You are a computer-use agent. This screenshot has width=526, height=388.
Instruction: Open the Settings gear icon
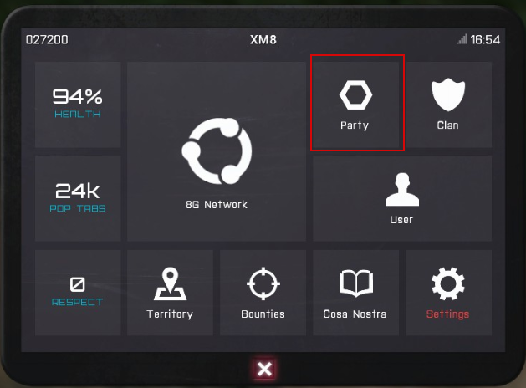[448, 283]
